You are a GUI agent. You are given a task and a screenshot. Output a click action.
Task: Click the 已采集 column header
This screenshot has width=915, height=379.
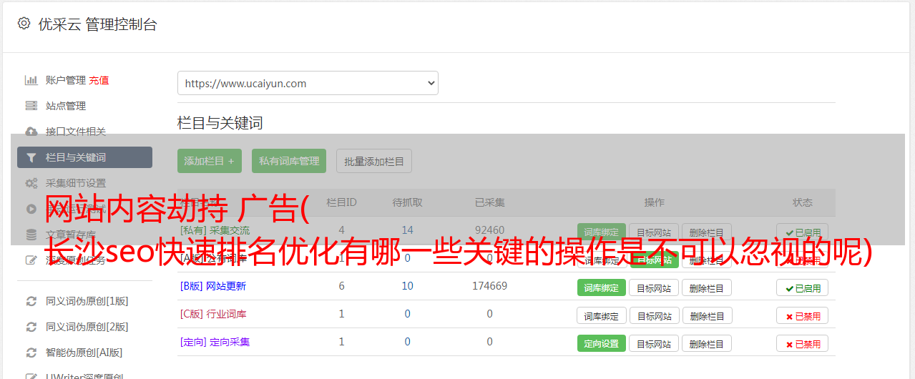pyautogui.click(x=489, y=202)
